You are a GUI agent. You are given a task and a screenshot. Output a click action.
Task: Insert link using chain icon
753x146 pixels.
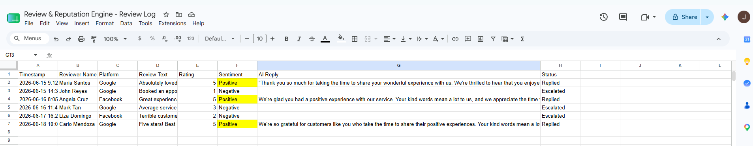[455, 39]
